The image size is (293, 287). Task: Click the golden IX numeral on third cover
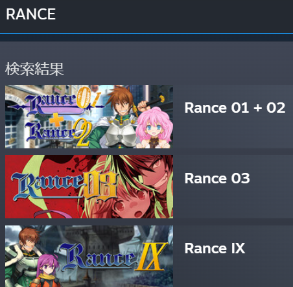pyautogui.click(x=151, y=257)
